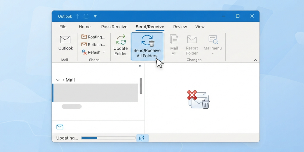The image size is (304, 152).
Task: Select the Mail folder heading
Action: click(x=70, y=80)
